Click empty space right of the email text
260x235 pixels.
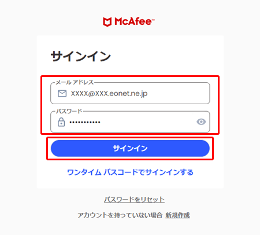click(177, 94)
